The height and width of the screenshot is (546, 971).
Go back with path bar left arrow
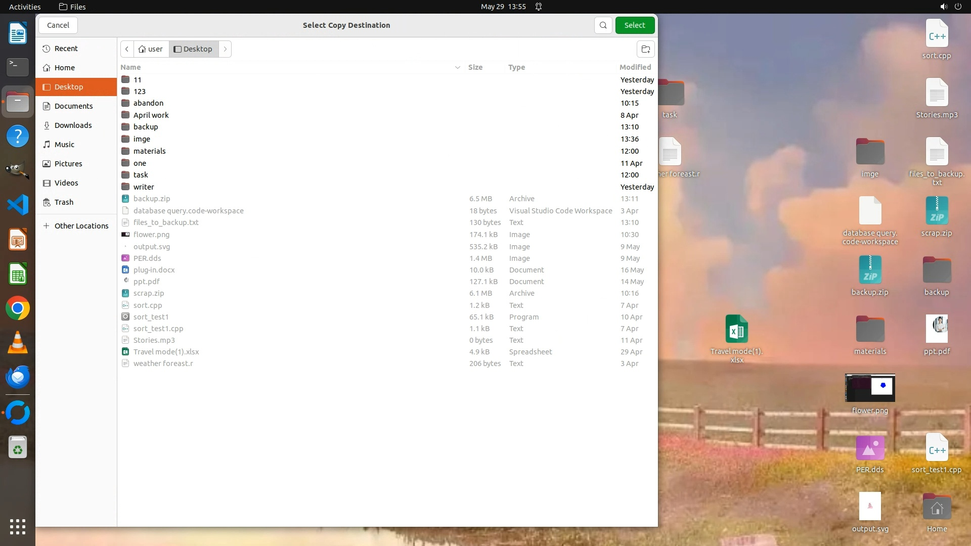click(127, 49)
